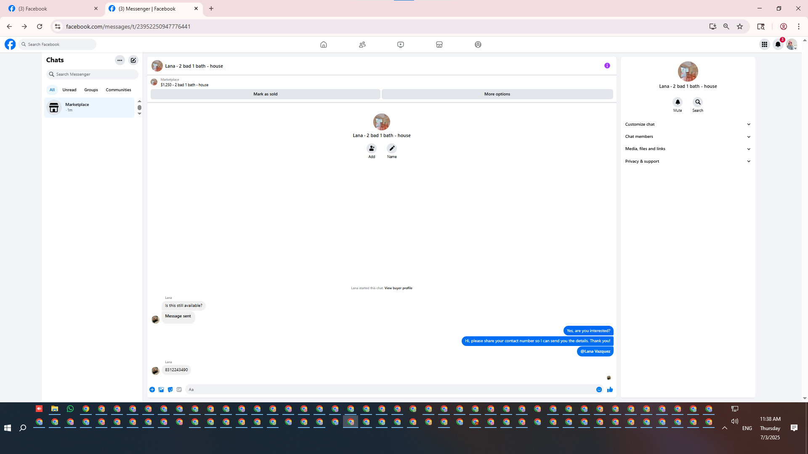The width and height of the screenshot is (808, 454).
Task: Switch to the Unread chats tab
Action: (69, 90)
